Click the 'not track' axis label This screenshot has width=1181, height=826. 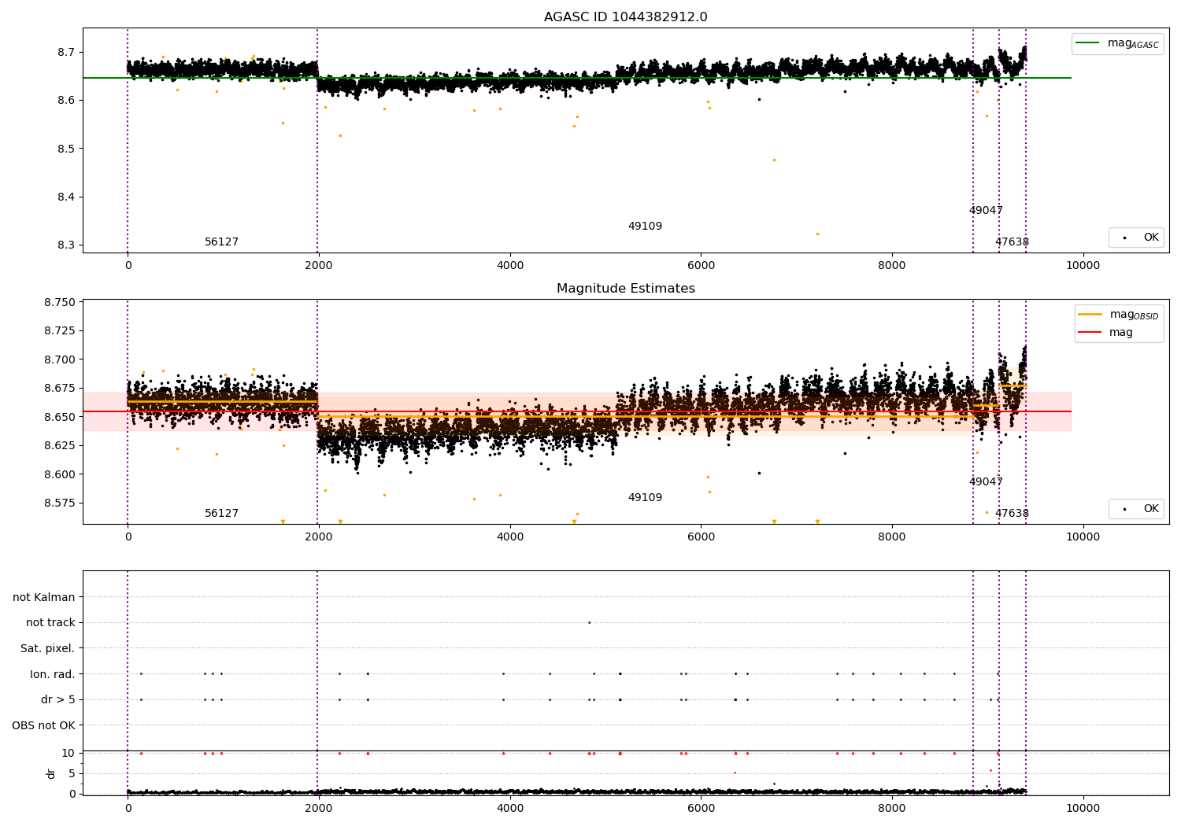[x=50, y=622]
